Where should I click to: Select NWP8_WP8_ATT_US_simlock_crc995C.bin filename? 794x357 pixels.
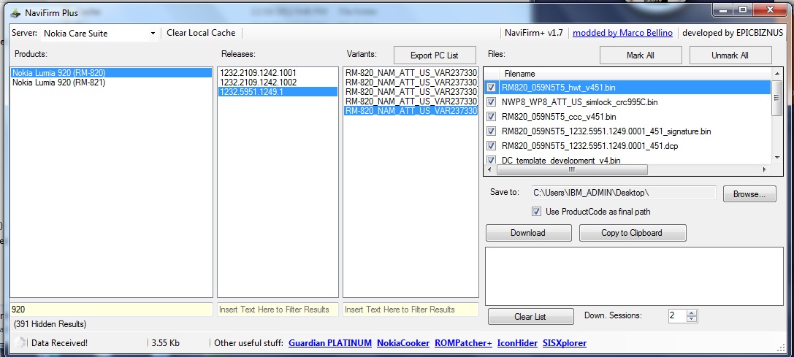tap(579, 102)
